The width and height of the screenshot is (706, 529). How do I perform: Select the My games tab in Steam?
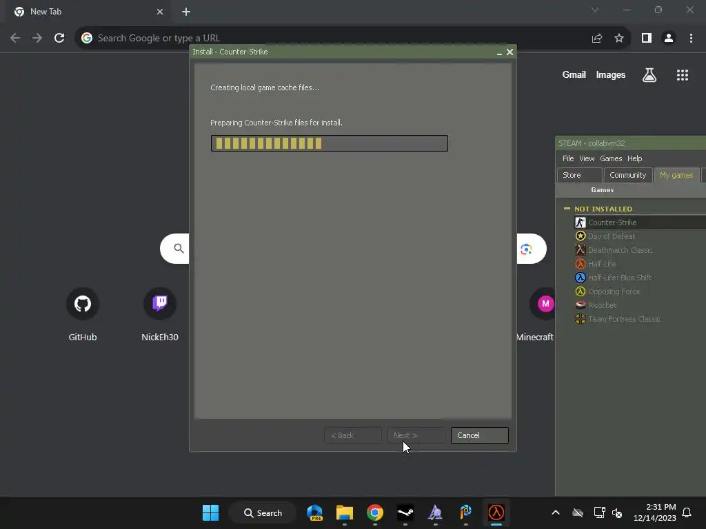point(676,175)
